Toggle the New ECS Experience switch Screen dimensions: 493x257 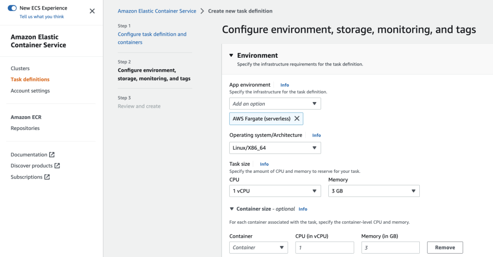(13, 8)
